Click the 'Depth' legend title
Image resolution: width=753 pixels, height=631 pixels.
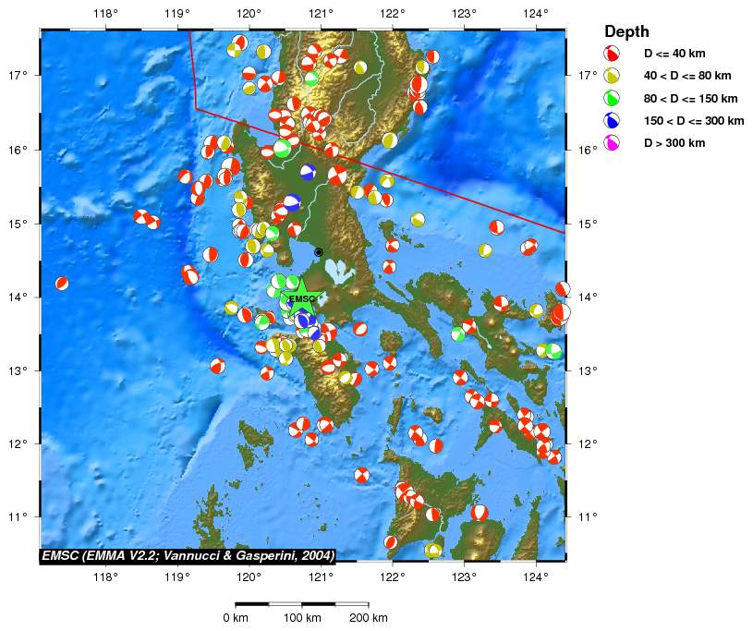point(626,30)
